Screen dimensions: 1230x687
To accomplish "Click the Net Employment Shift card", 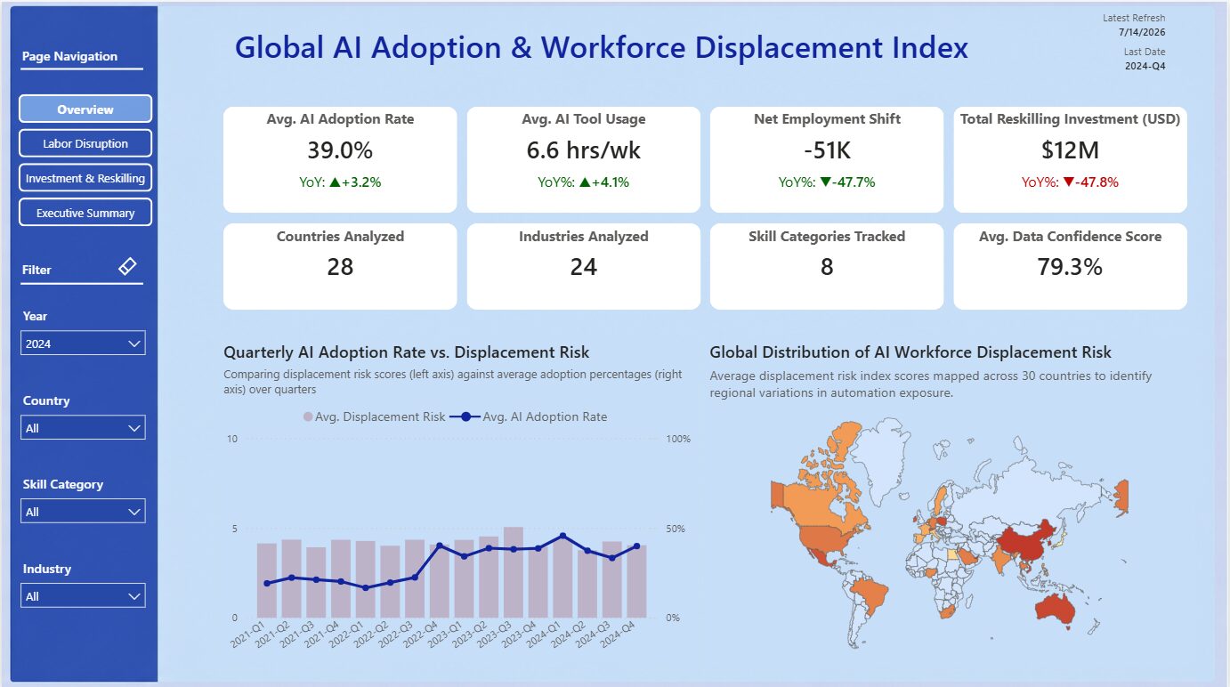I will click(x=826, y=160).
